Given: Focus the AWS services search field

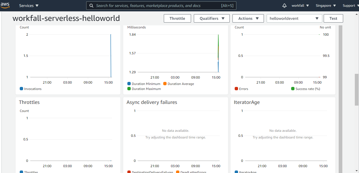Looking at the screenshot, I should point(161,6).
